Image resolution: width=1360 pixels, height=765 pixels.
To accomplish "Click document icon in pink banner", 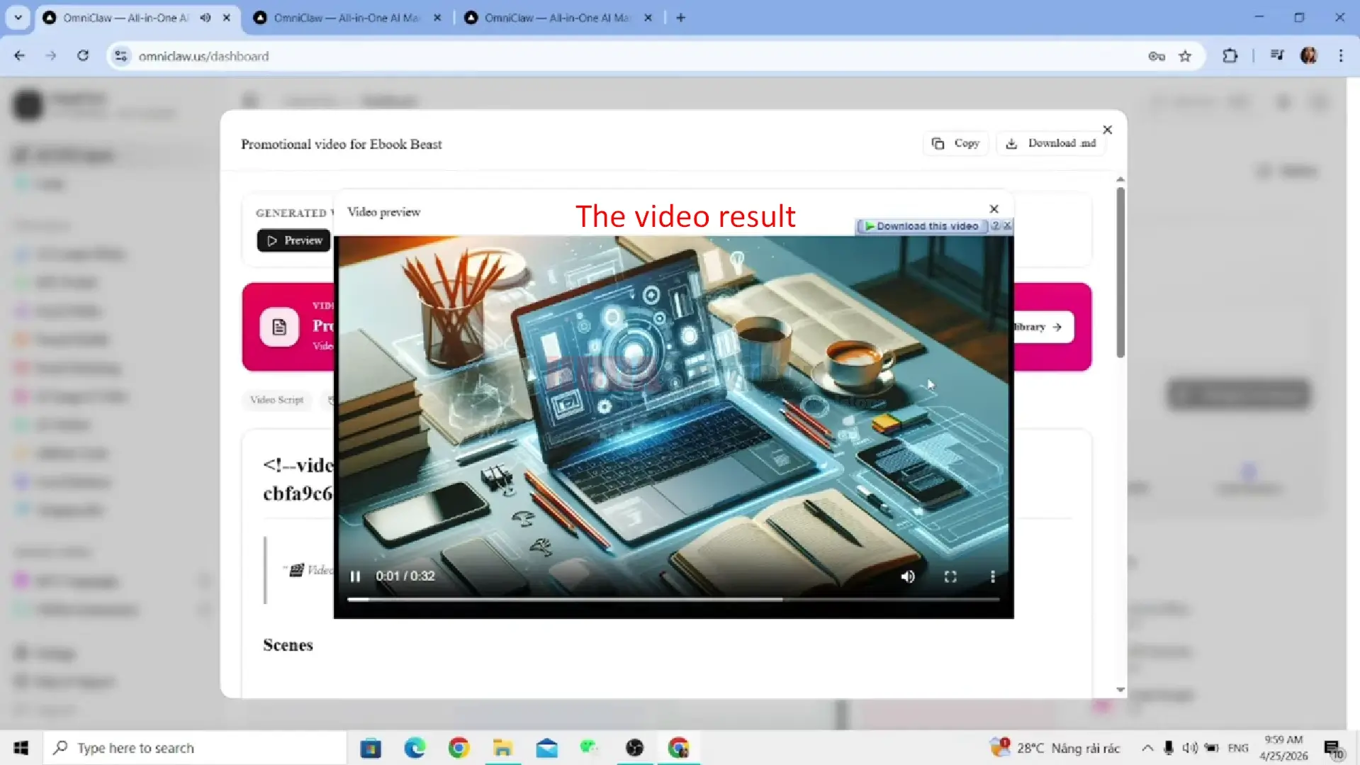I will tap(279, 327).
